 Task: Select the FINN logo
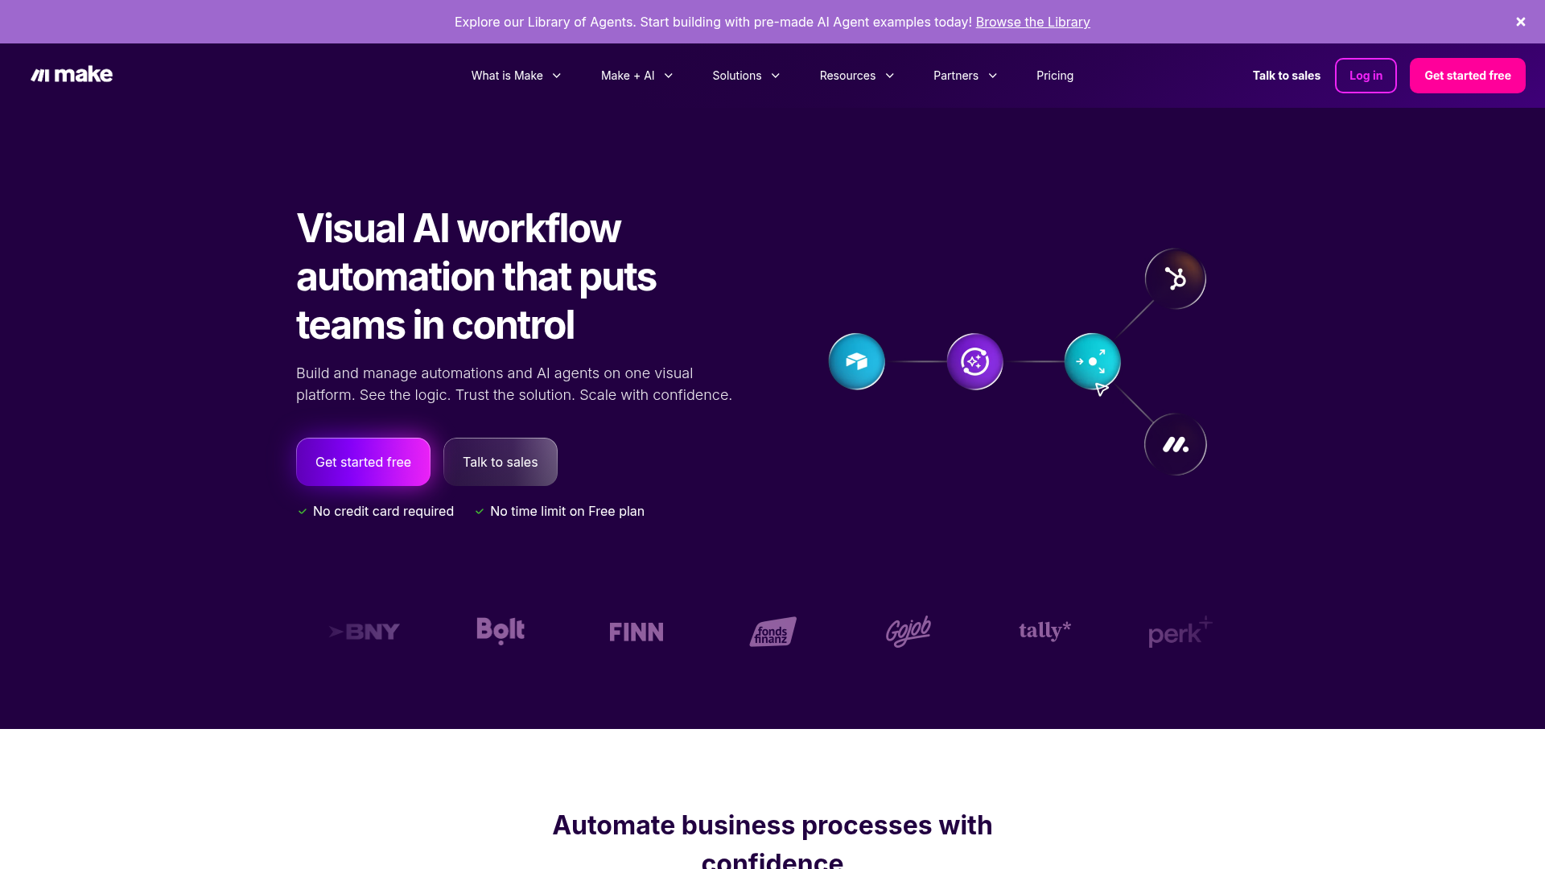(x=636, y=632)
